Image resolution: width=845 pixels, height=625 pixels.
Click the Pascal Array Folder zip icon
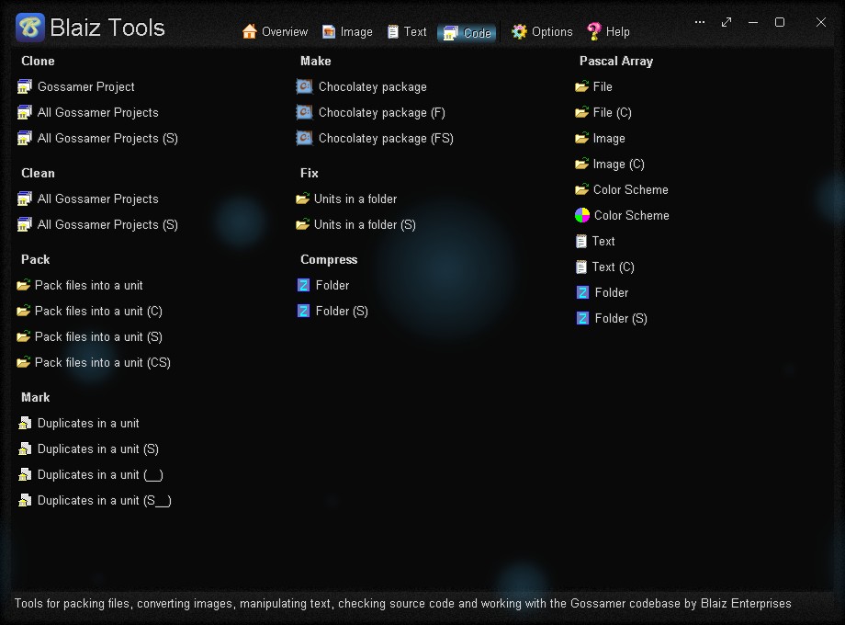pyautogui.click(x=582, y=292)
